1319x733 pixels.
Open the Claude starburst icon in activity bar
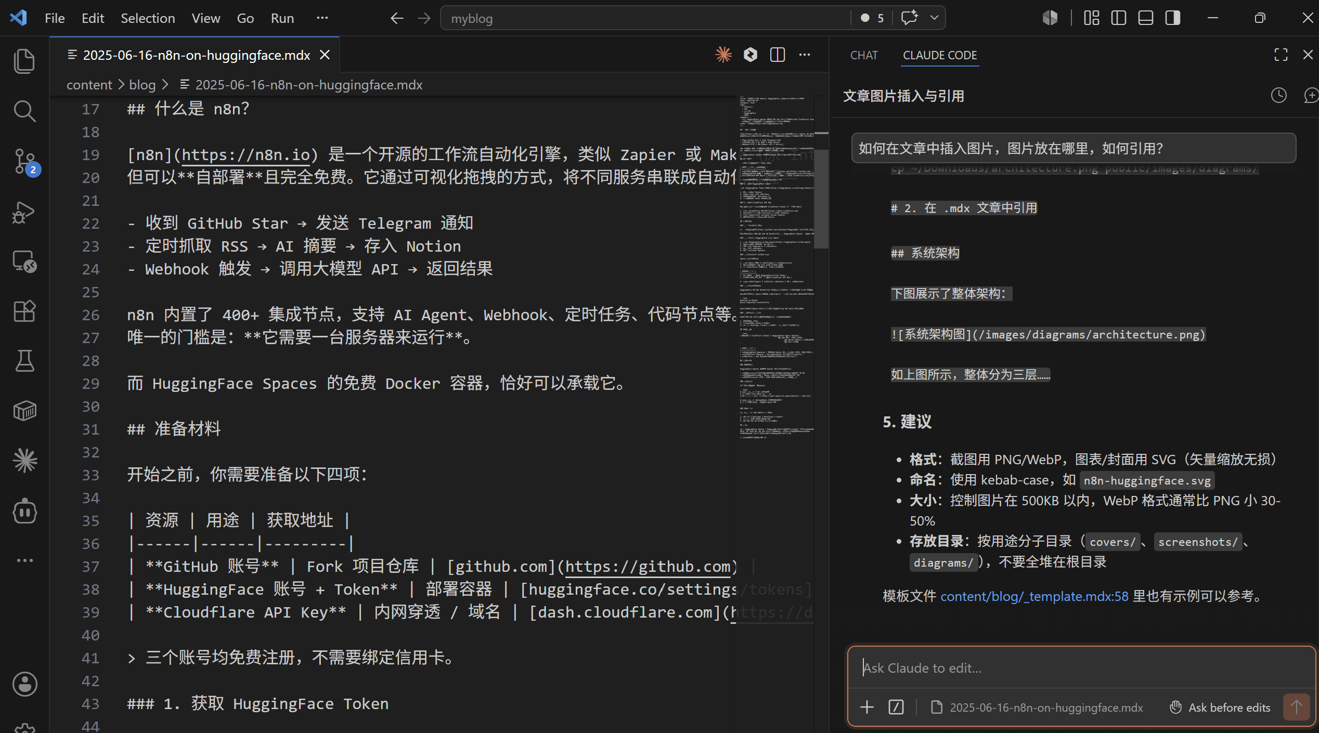point(24,461)
